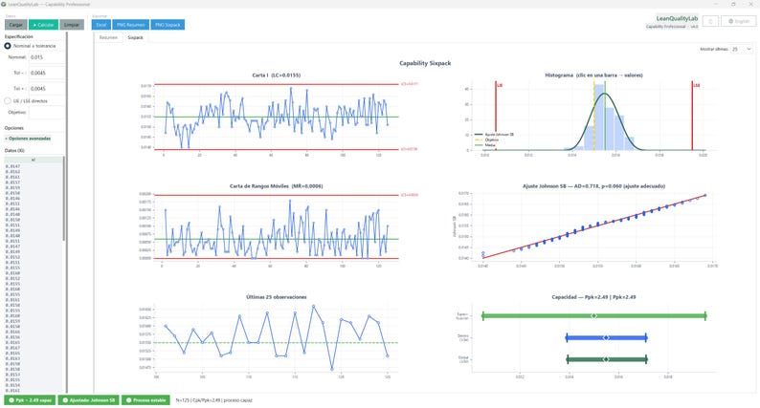Screen dimensions: 760x408
Task: Open the Mostrar últimas dropdown
Action: tap(741, 49)
